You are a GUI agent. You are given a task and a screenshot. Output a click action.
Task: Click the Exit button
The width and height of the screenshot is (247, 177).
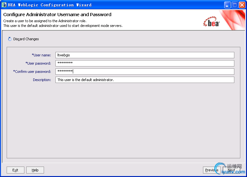(16, 170)
